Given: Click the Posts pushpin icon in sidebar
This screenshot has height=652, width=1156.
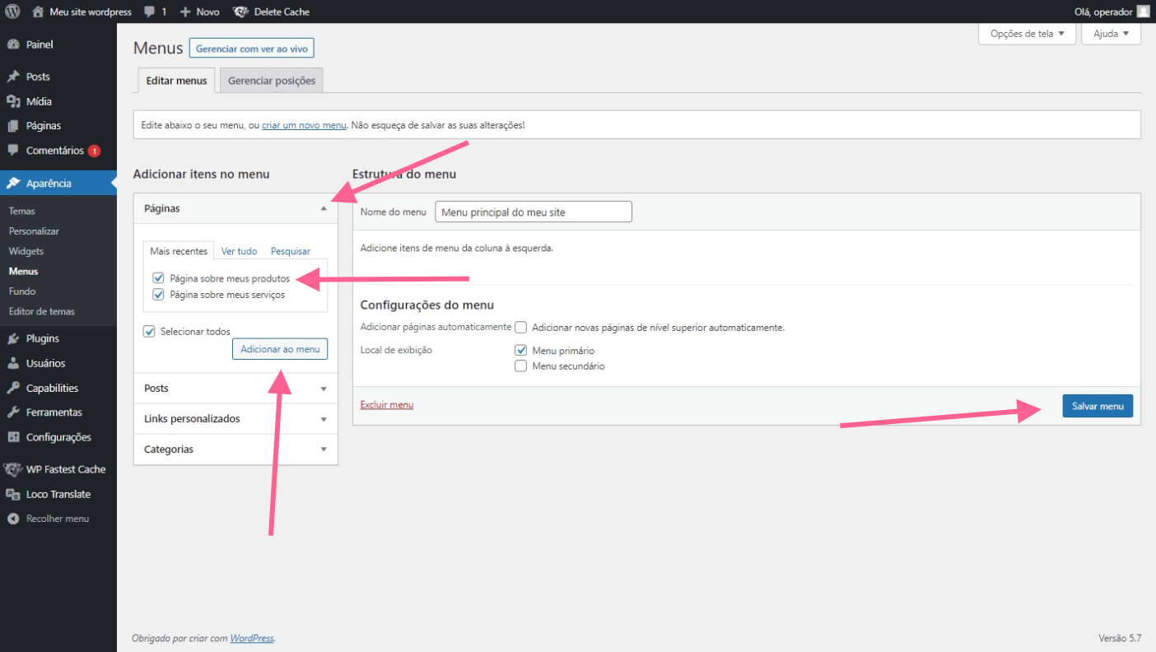Looking at the screenshot, I should (13, 77).
